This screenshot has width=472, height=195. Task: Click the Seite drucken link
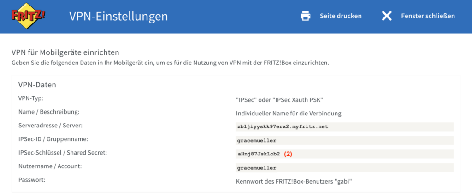[341, 16]
